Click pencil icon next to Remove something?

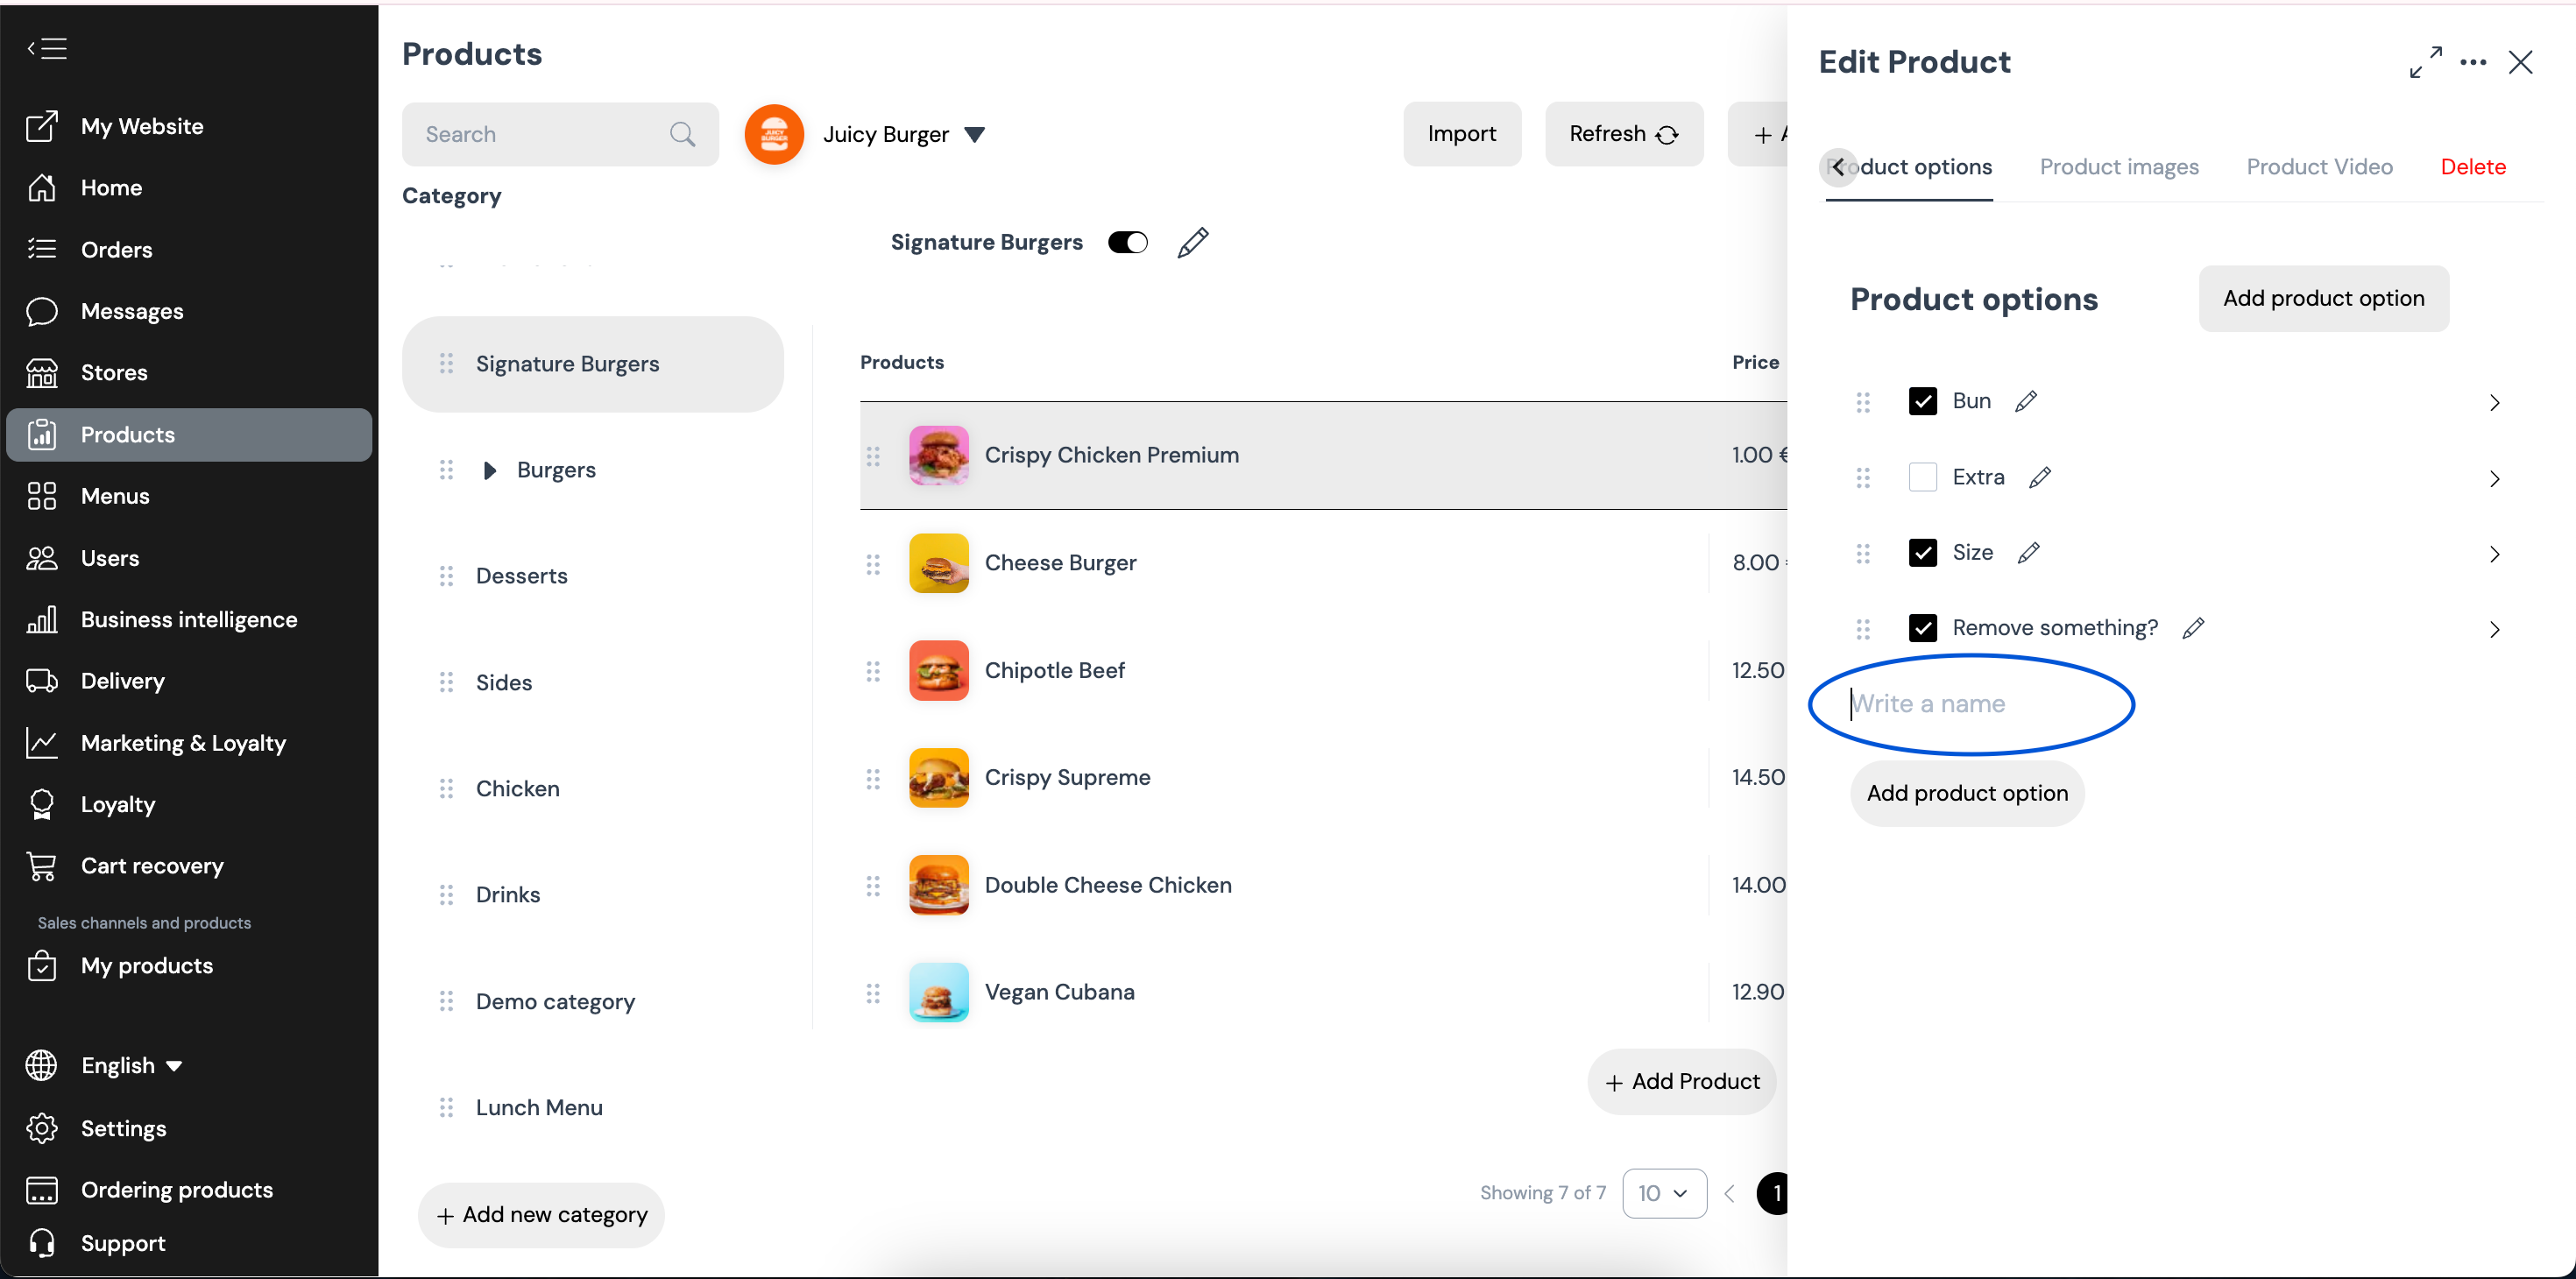(x=2193, y=628)
